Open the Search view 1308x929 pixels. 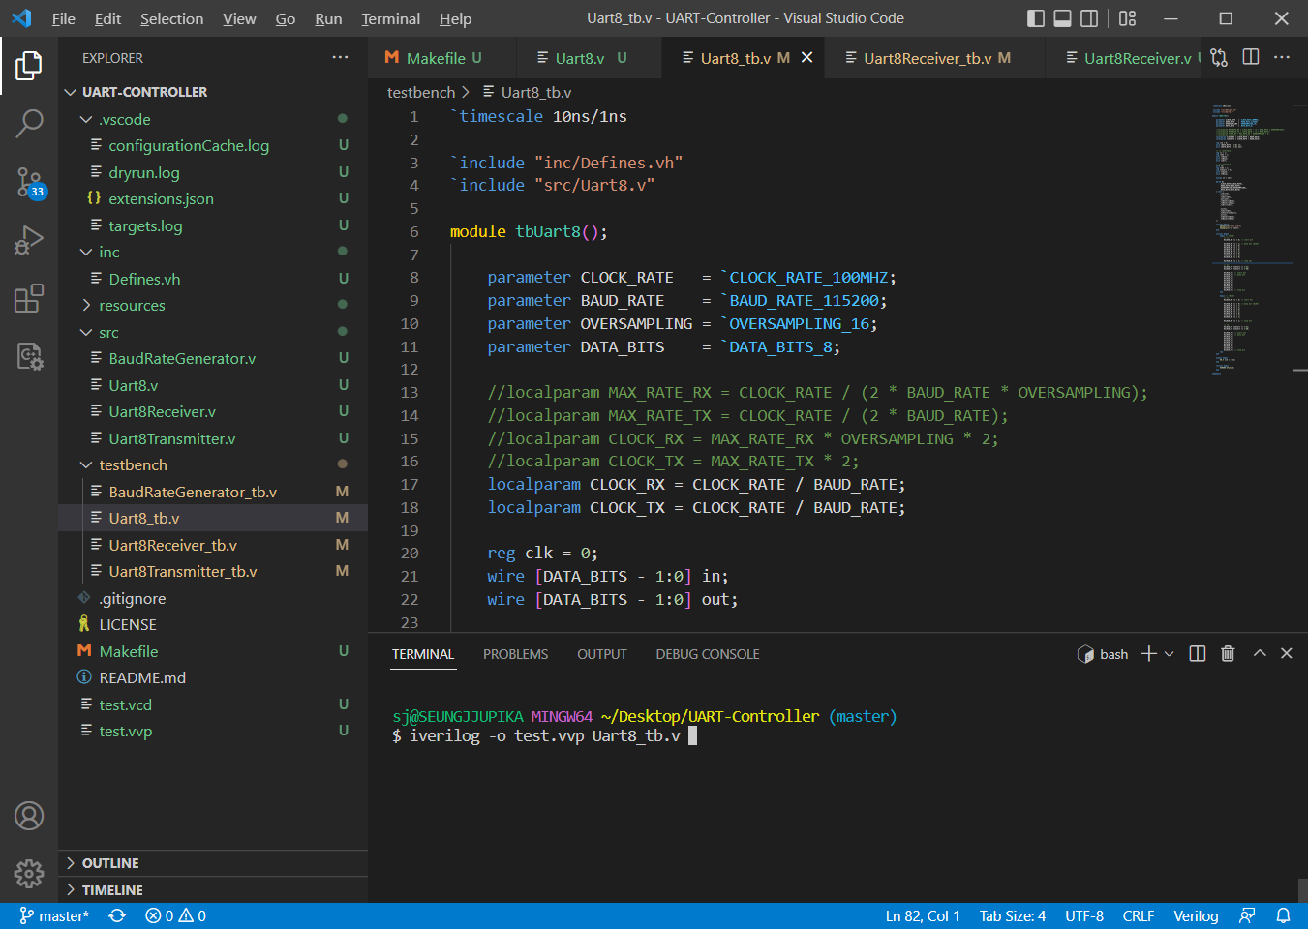point(29,124)
